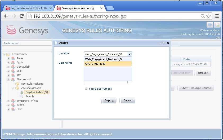The height and width of the screenshot is (140, 223).
Task: Open the Chrome hamburger menu
Action: click(217, 16)
